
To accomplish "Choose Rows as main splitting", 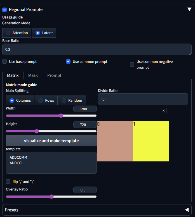I will coord(46,100).
